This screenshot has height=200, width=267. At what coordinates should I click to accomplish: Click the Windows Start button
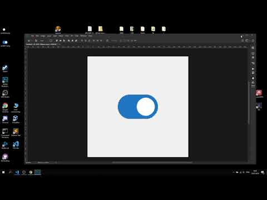point(3,172)
